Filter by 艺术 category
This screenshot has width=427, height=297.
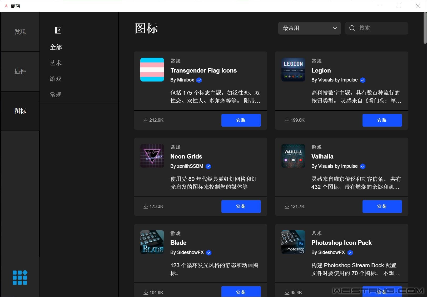click(x=56, y=63)
